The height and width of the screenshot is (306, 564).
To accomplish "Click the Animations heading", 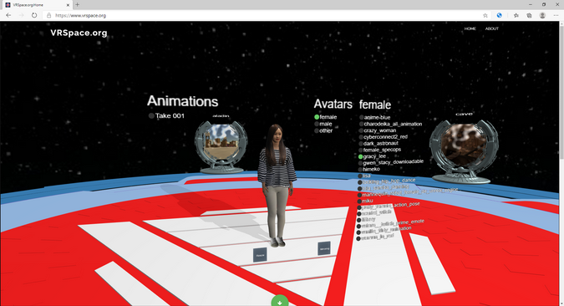I will 183,101.
